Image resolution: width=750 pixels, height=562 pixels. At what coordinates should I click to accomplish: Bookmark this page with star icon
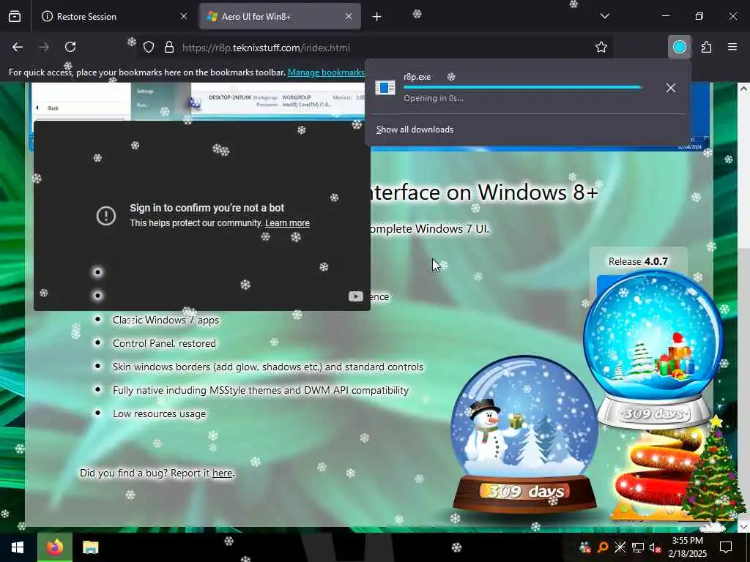601,47
